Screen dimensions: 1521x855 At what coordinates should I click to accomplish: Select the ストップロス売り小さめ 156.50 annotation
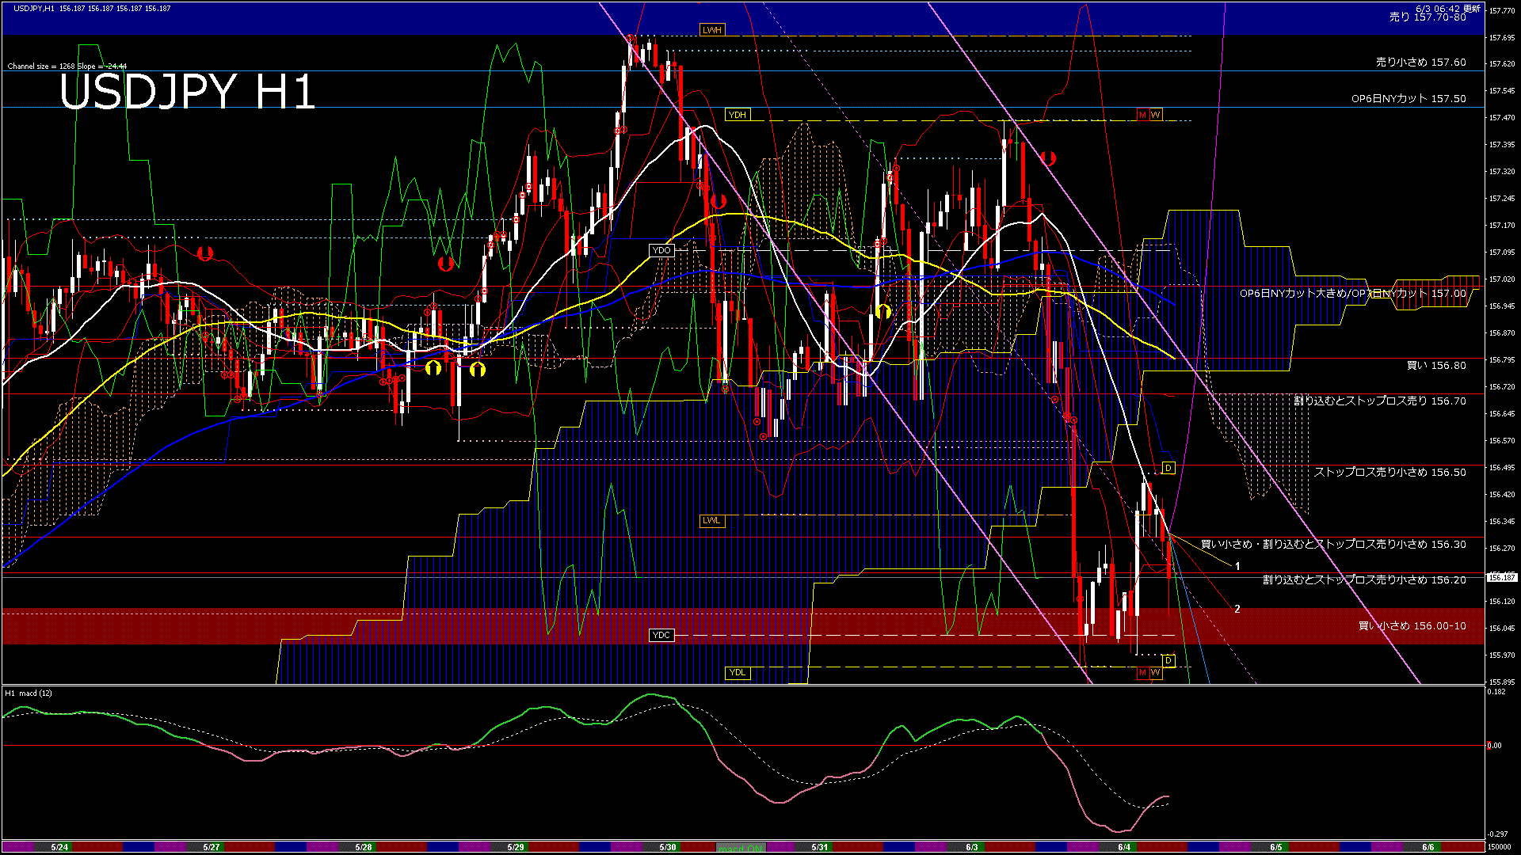pyautogui.click(x=1390, y=472)
